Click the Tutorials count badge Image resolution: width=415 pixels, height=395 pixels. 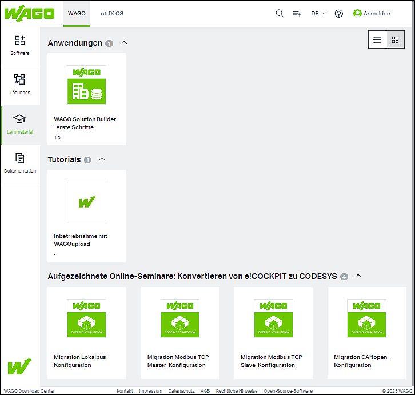(87, 160)
